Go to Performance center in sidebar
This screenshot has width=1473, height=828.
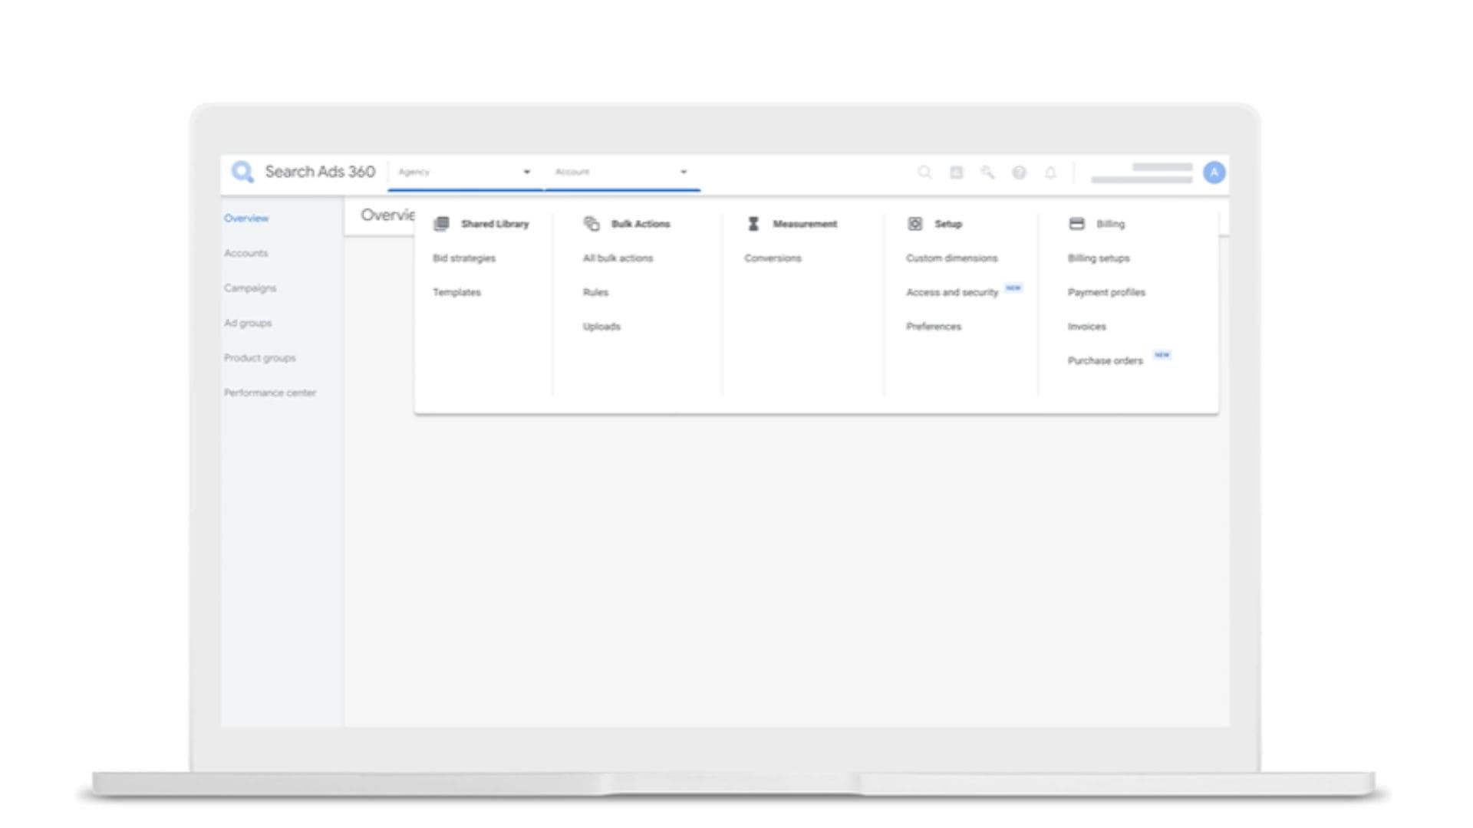270,393
